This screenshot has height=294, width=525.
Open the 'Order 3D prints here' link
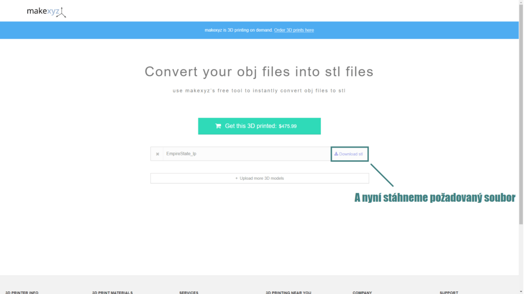[x=294, y=30]
